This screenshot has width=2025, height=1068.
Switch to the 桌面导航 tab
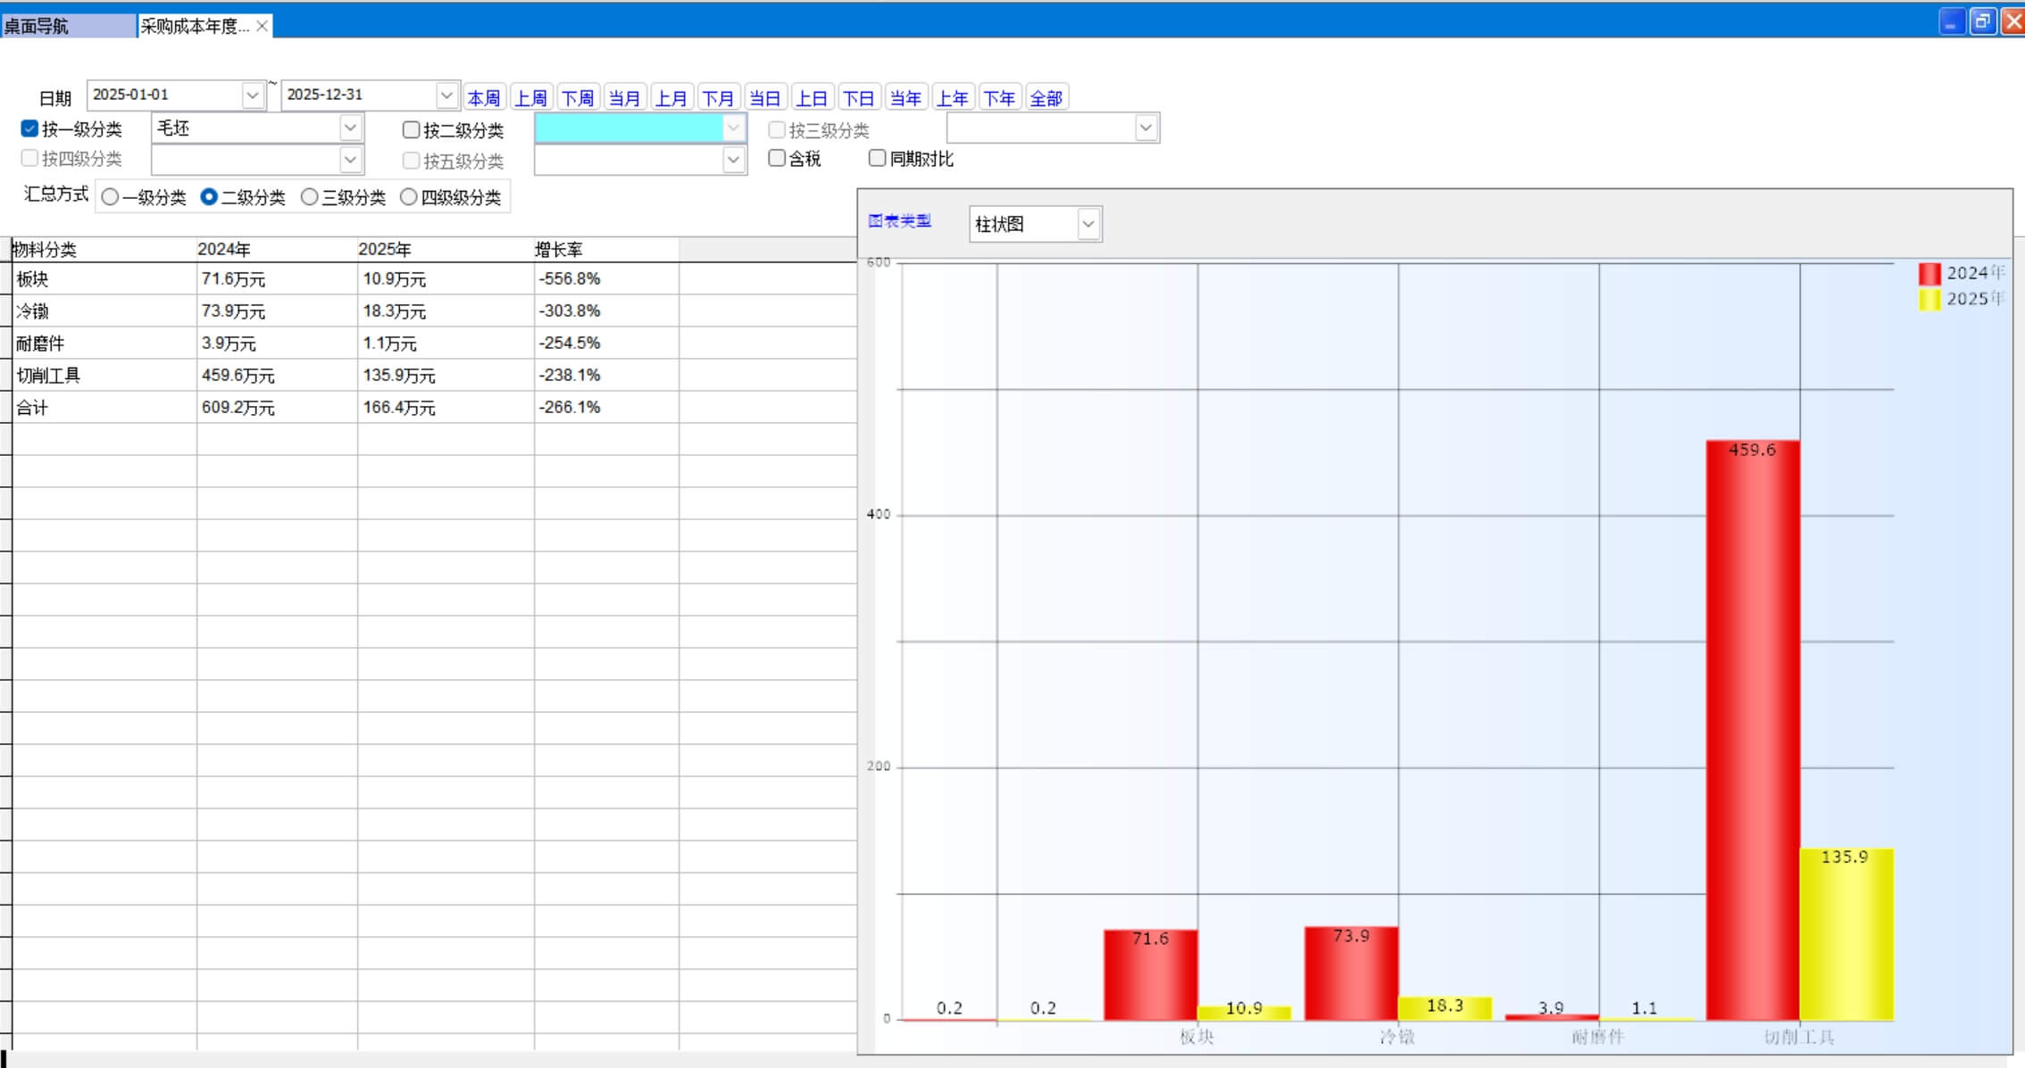point(37,26)
